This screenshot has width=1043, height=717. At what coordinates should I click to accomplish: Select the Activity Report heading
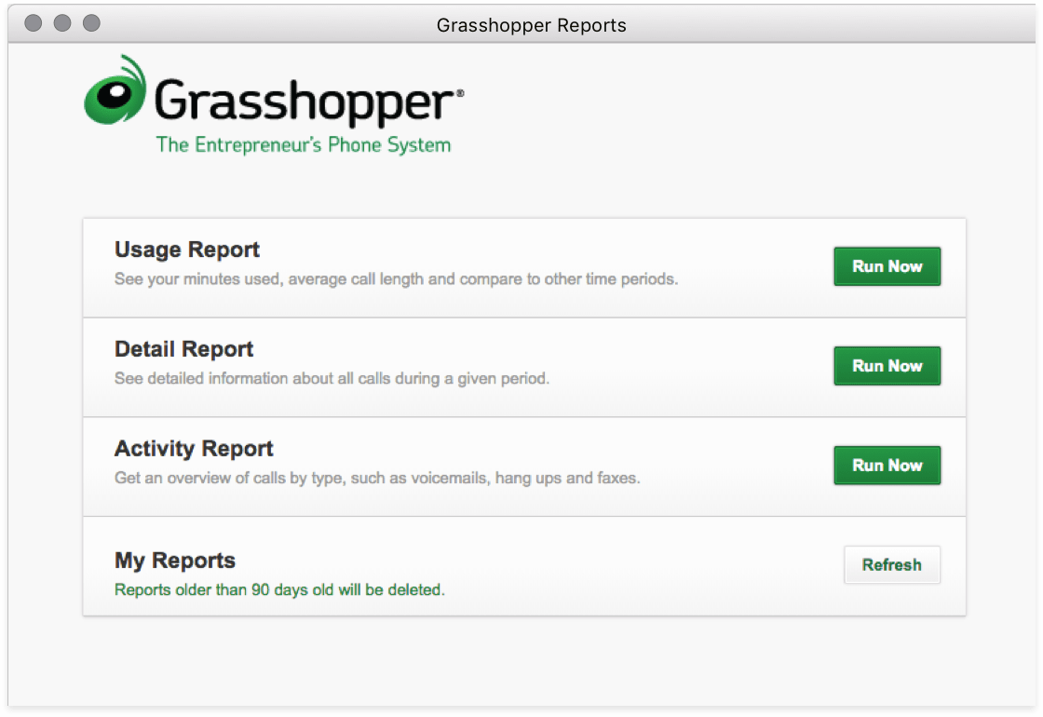(x=194, y=449)
